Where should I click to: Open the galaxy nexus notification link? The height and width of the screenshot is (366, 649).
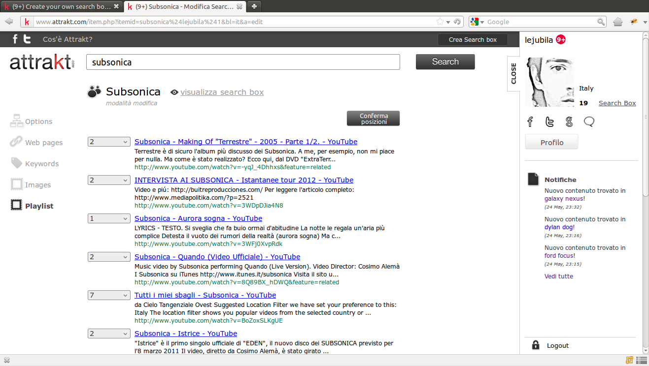tap(564, 199)
